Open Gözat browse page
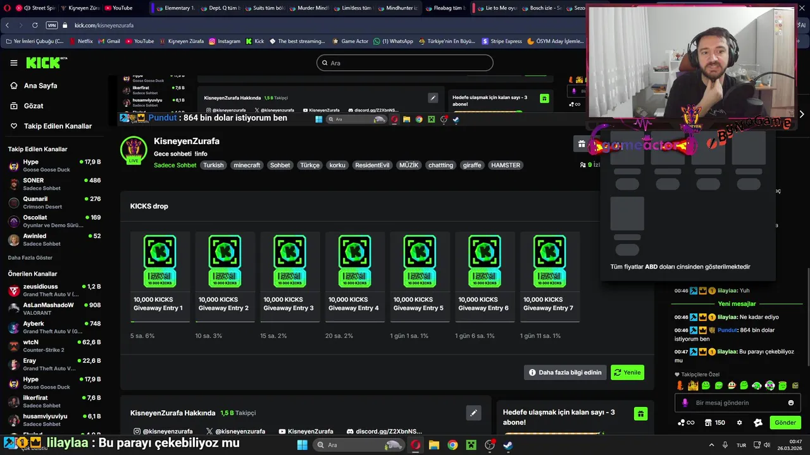Viewport: 810px width, 455px height. [x=34, y=106]
